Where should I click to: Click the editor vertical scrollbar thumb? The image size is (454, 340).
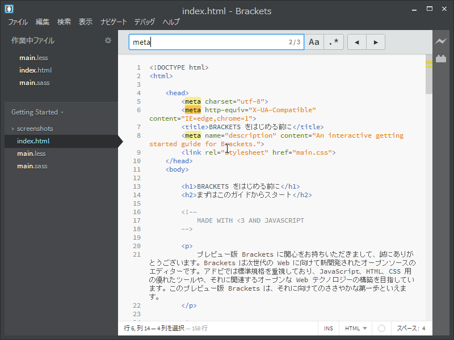coord(429,74)
